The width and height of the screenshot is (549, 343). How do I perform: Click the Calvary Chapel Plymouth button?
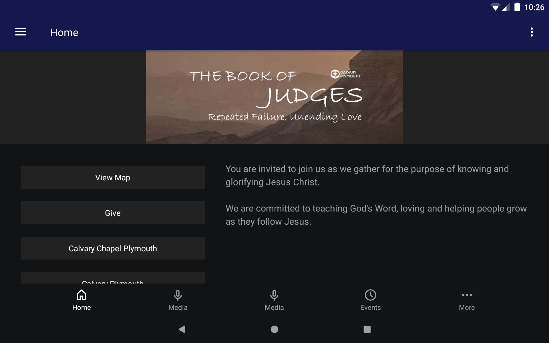tap(113, 248)
